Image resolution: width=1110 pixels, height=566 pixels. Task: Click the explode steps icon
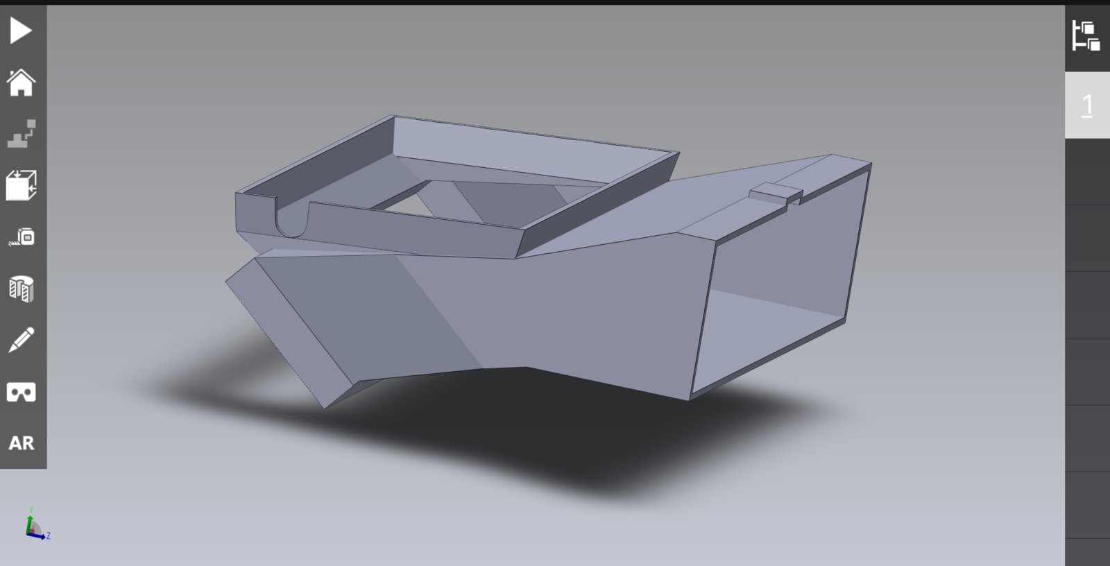[21, 134]
